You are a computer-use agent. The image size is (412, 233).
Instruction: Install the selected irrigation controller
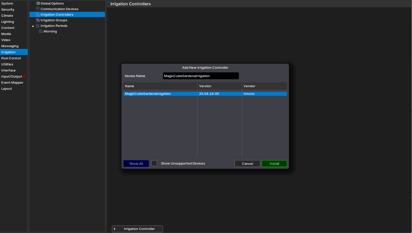(x=274, y=164)
